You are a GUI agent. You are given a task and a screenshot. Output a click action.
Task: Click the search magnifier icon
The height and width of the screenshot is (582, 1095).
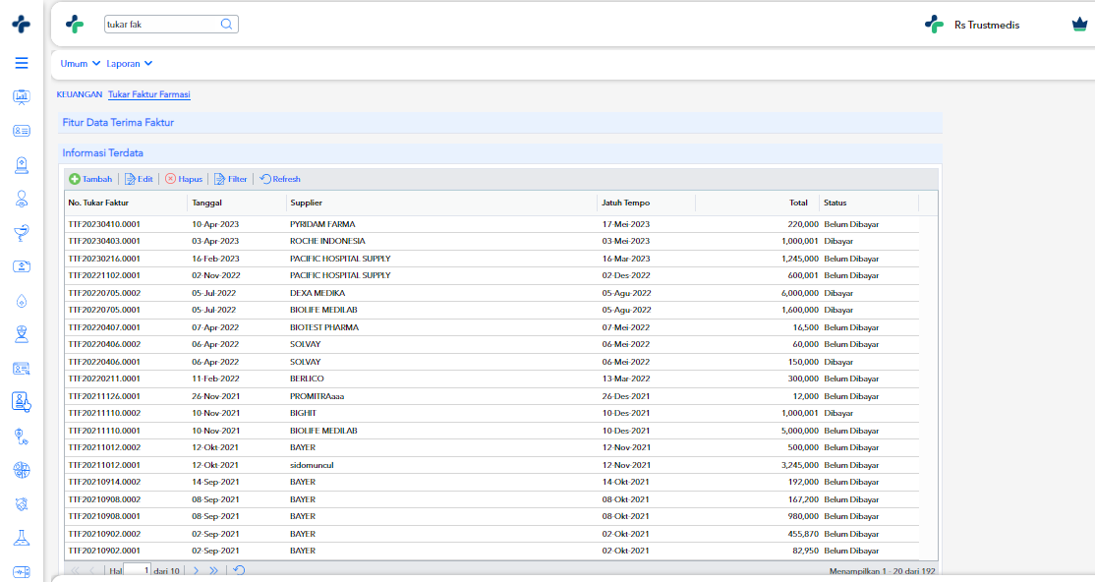pos(226,25)
